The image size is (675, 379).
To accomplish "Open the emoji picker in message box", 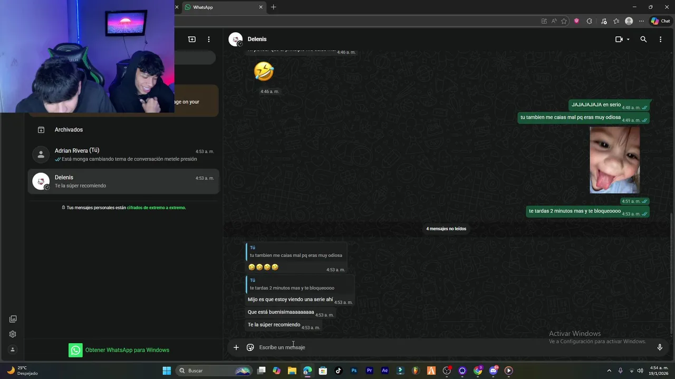I will coord(250,347).
